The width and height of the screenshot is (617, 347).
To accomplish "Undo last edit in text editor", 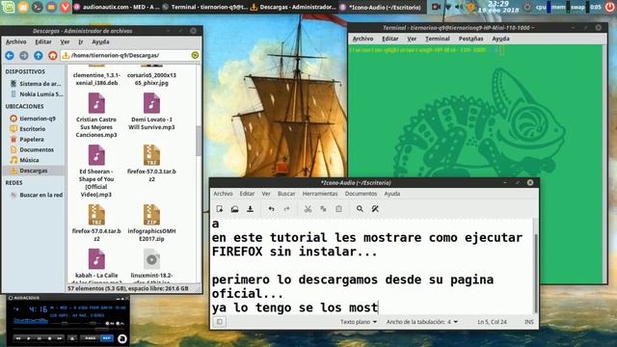I will [x=271, y=209].
